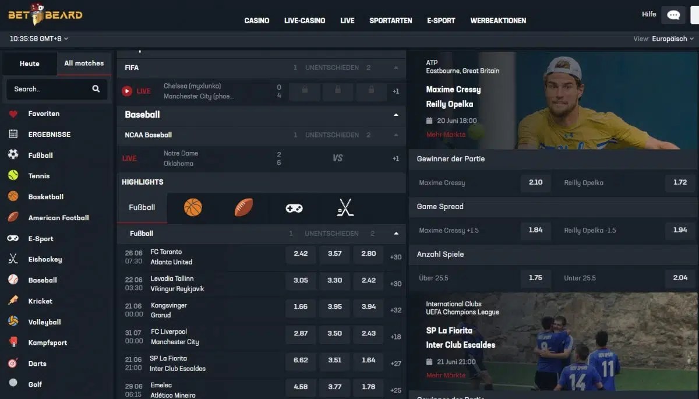The width and height of the screenshot is (699, 399).
Task: Play the Chelsea live stream icon
Action: click(x=127, y=91)
